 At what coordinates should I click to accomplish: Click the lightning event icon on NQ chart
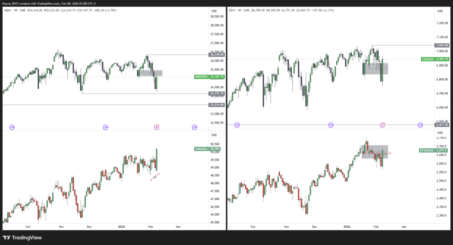click(x=157, y=127)
